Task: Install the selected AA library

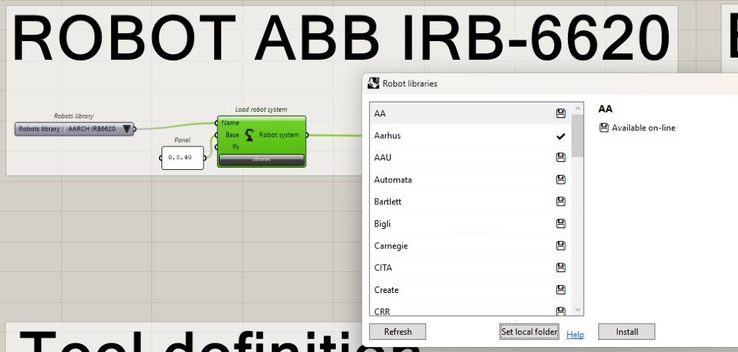Action: 626,331
